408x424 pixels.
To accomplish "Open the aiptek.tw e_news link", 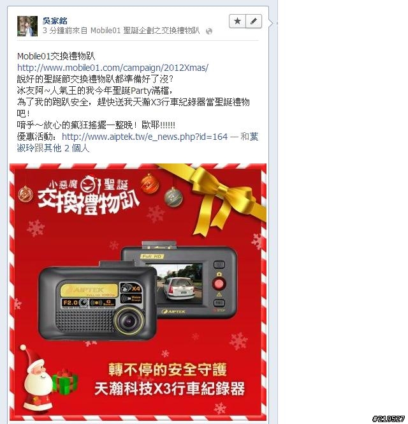I will 145,137.
